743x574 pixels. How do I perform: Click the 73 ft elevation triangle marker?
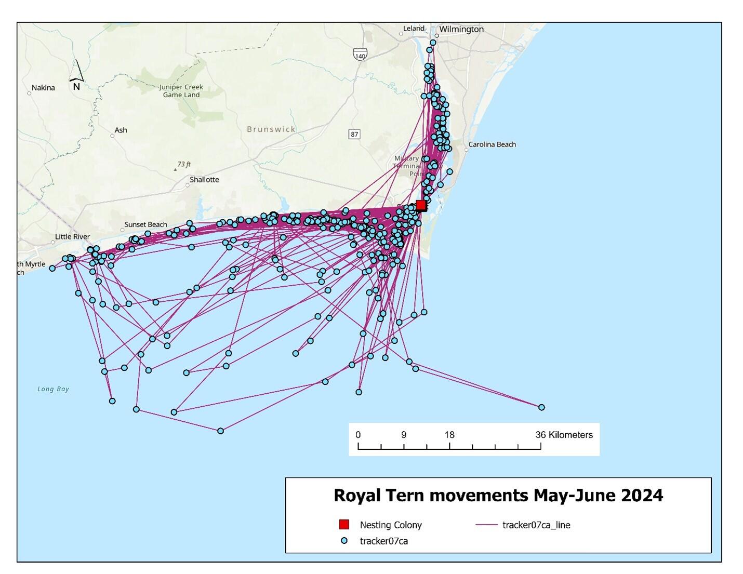click(x=177, y=169)
